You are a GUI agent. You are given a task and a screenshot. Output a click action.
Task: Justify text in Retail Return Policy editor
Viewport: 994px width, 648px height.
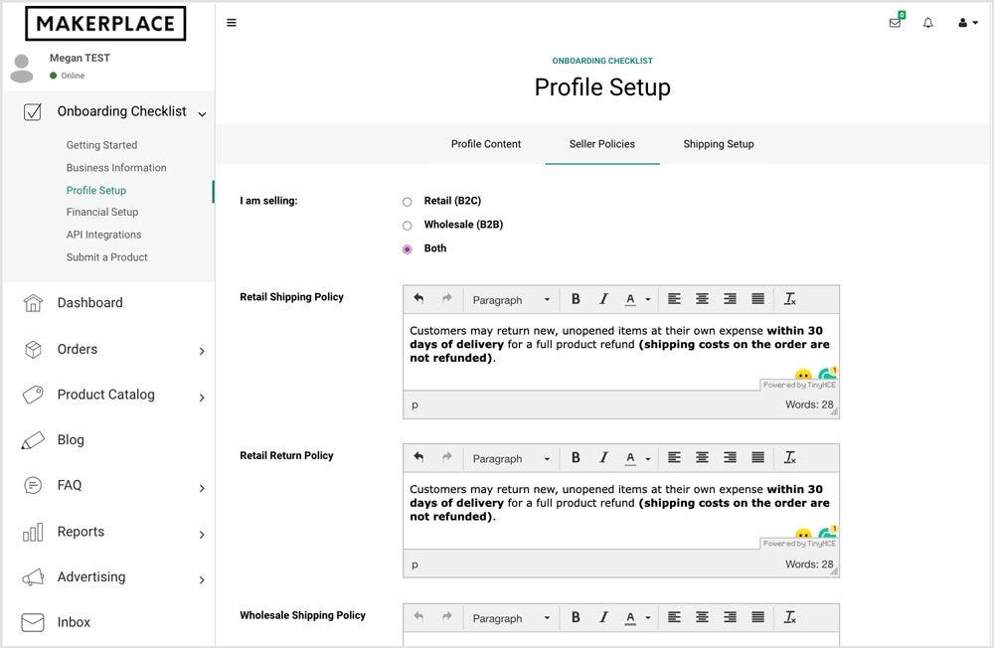coord(757,457)
